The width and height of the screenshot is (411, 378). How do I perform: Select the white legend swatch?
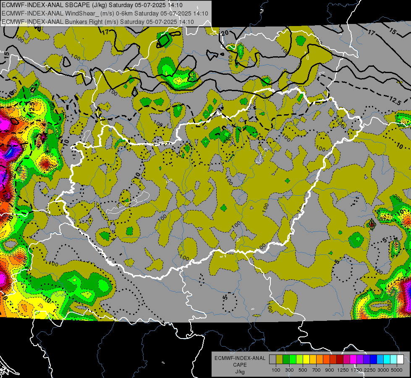[x=400, y=360]
